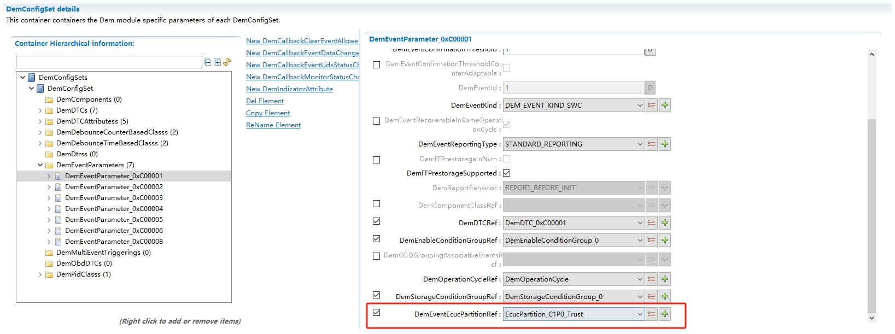
Task: Click list icon next to DemEventKind
Action: [x=651, y=106]
